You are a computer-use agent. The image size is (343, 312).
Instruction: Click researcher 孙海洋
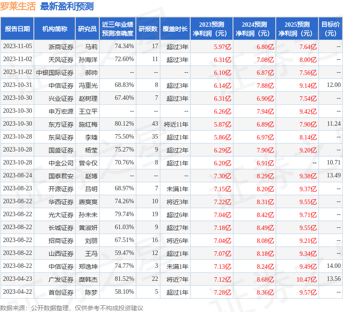tap(88, 60)
